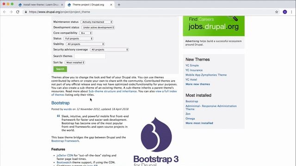Viewport: 296px width, 166px height.
Task: Click the jobs.drupal.org banner ad
Action: [x=214, y=26]
